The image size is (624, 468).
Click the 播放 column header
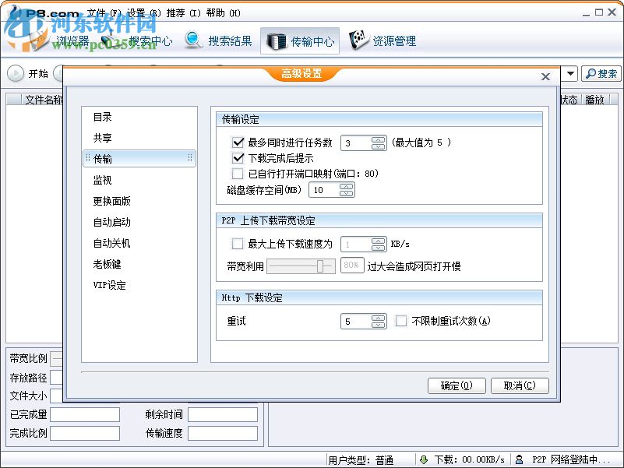click(x=595, y=100)
